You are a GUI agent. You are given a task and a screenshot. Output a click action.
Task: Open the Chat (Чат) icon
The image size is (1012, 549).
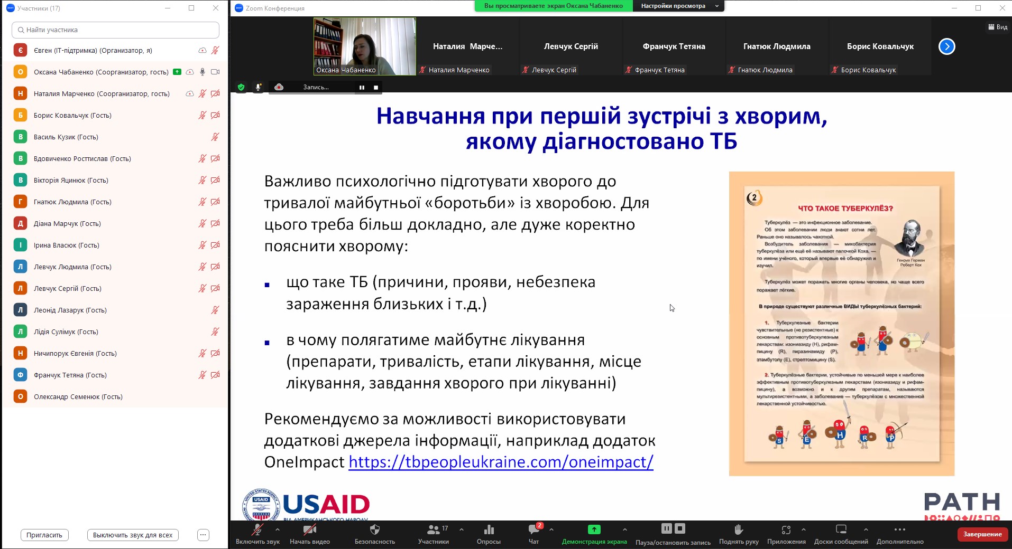pyautogui.click(x=533, y=530)
